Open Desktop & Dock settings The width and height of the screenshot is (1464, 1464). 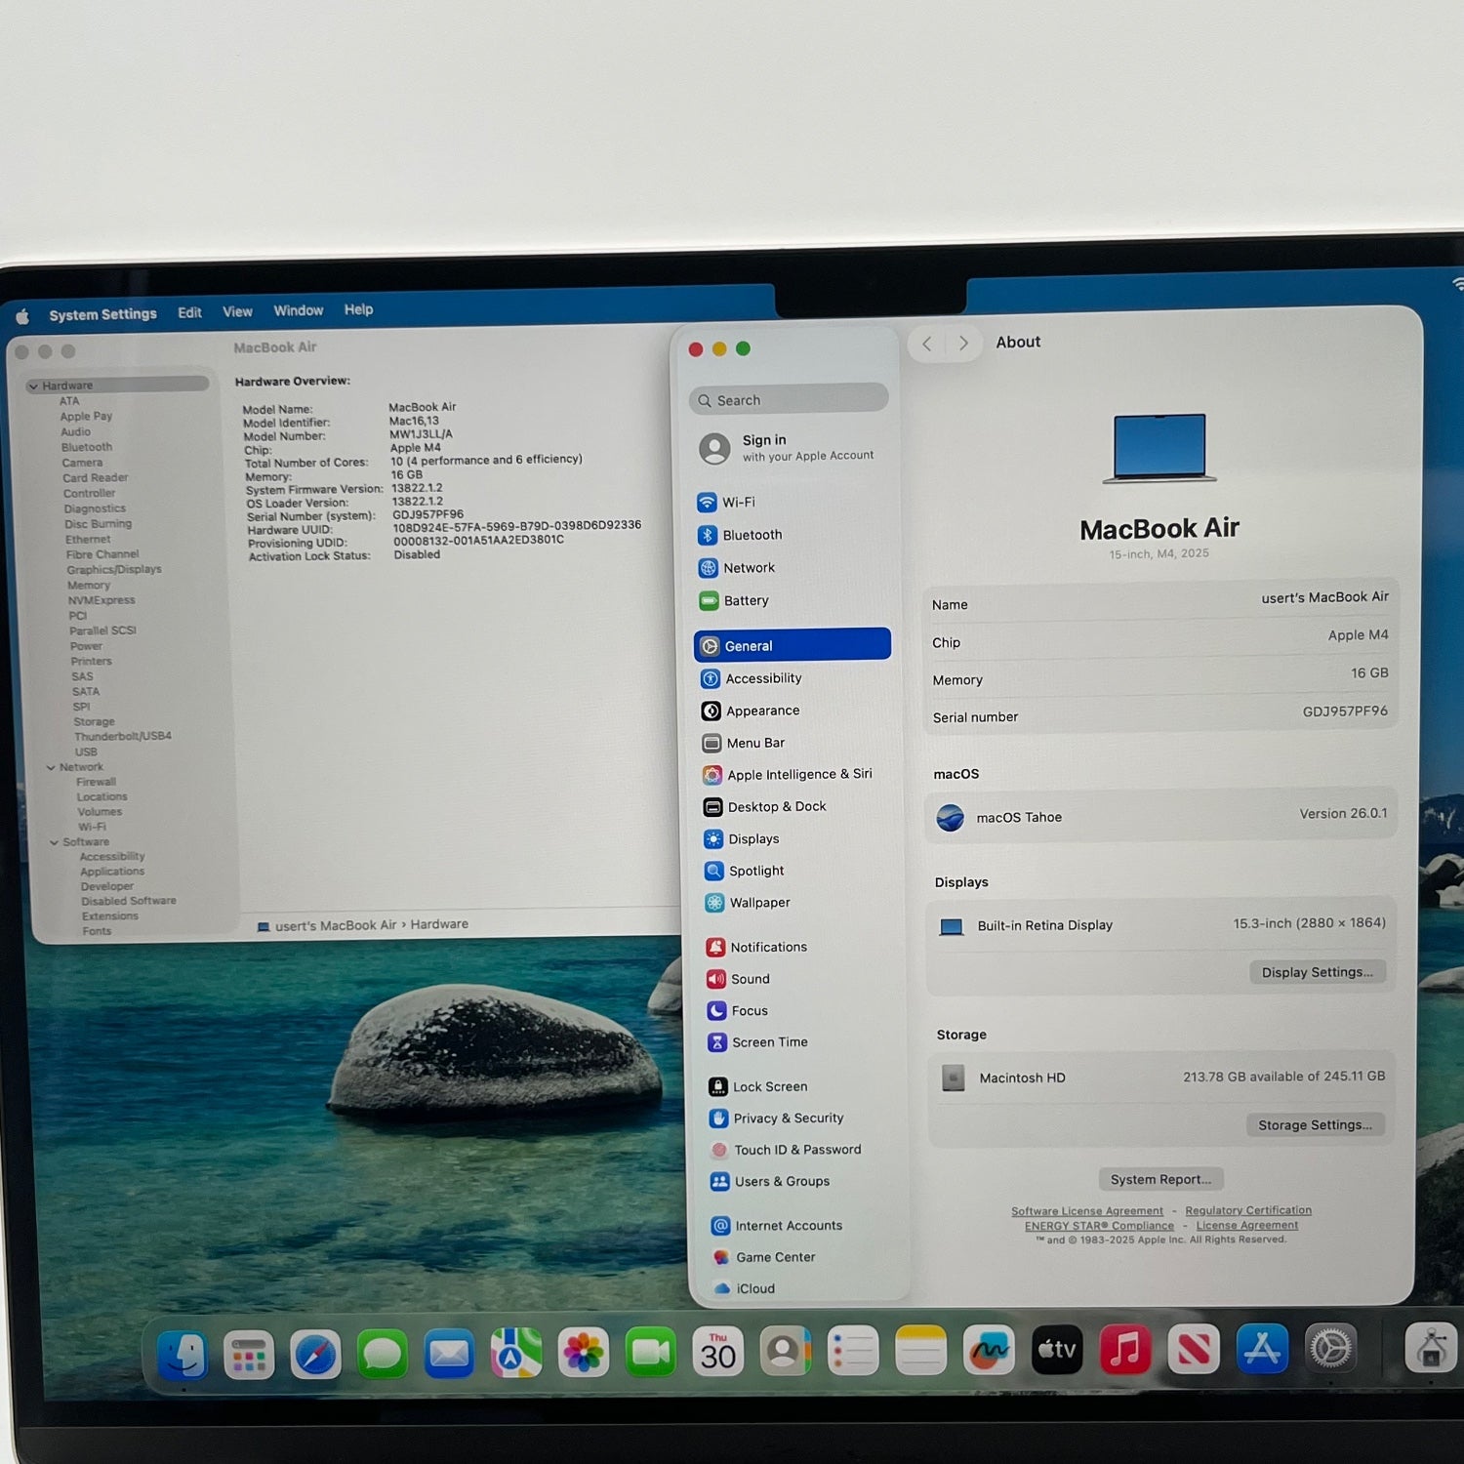pos(776,807)
